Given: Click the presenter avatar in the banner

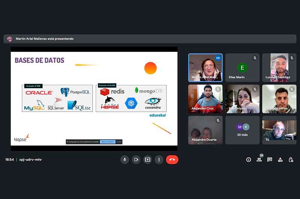Looking at the screenshot, I should [10, 39].
